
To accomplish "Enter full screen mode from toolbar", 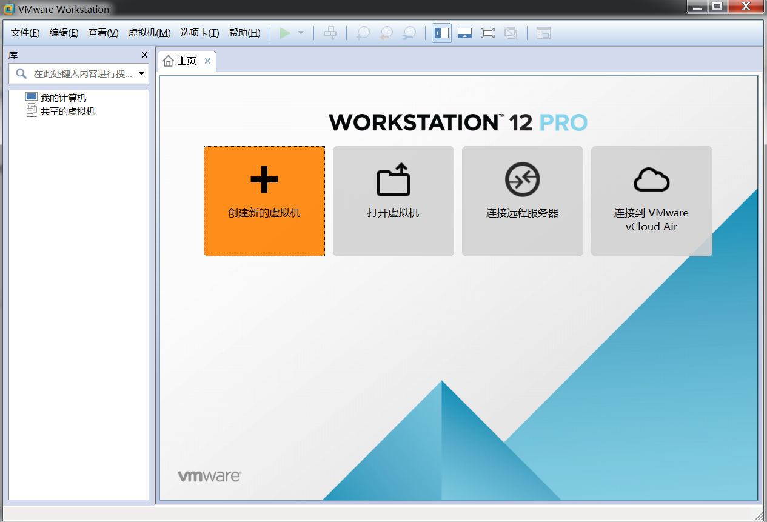I will click(487, 33).
